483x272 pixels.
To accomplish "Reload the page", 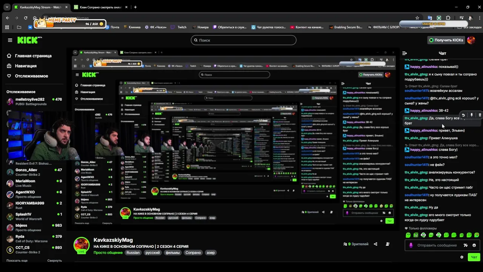I will (26, 18).
